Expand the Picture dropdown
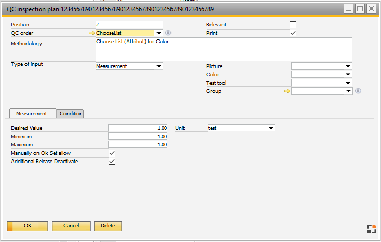Screen dimensions: 381x242 pyautogui.click(x=348, y=66)
